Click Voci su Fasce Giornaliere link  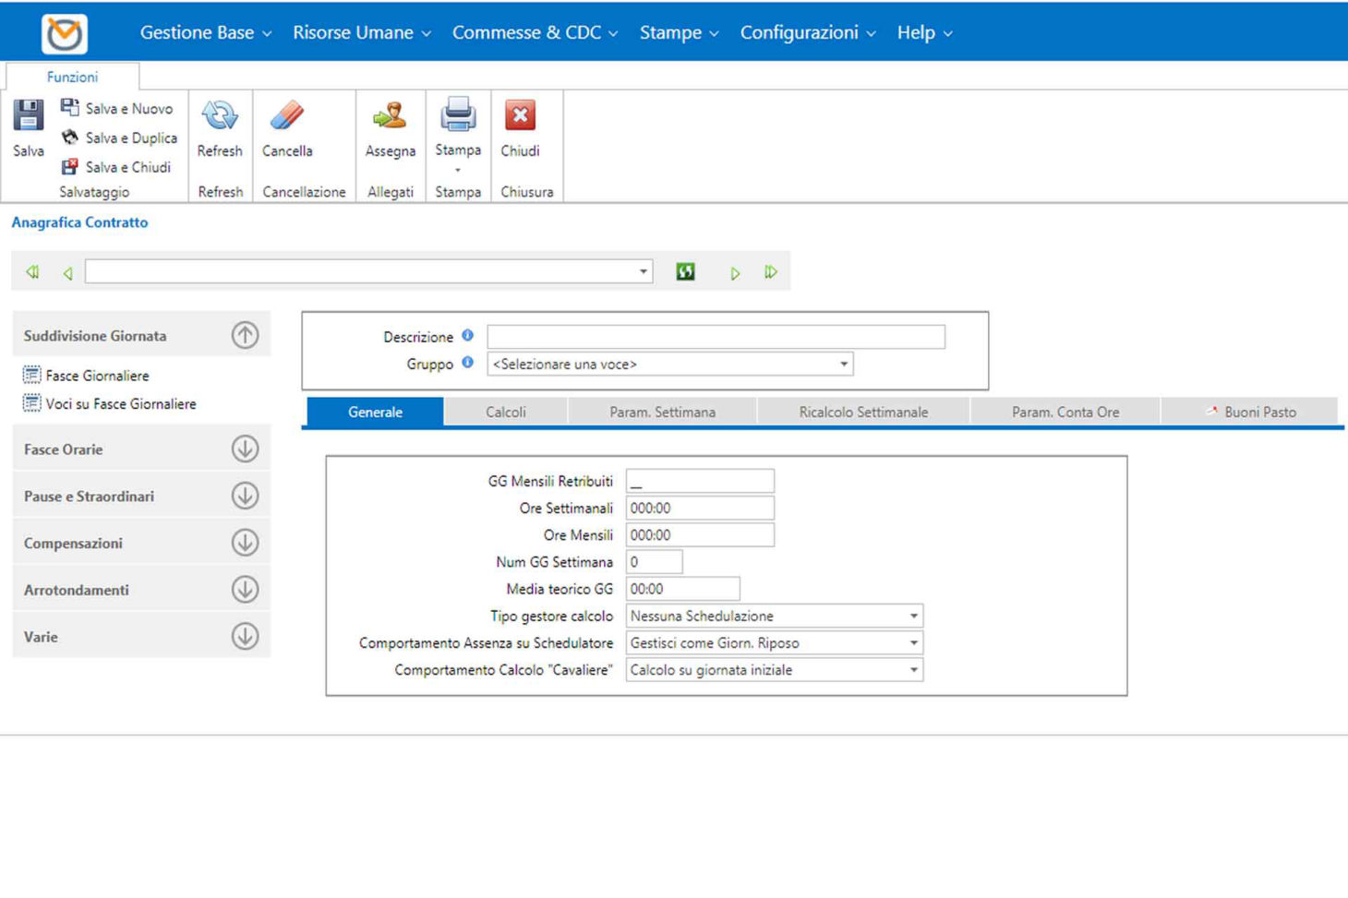click(x=121, y=403)
